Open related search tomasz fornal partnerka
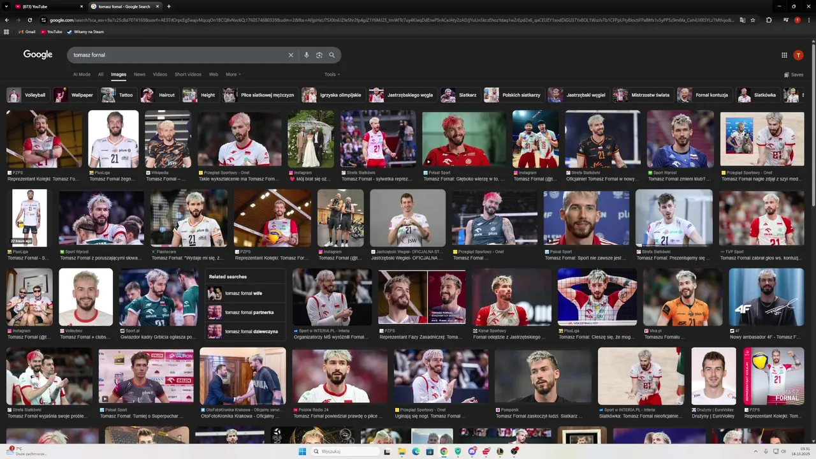This screenshot has width=816, height=459. tap(245, 312)
